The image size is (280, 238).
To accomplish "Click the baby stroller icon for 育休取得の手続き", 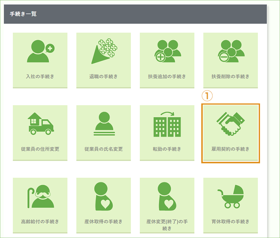I will click(231, 197).
